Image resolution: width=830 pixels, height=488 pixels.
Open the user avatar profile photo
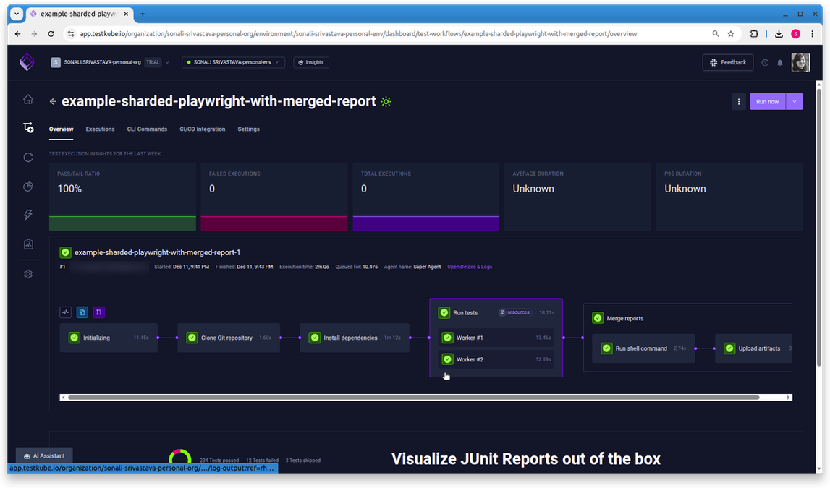800,62
